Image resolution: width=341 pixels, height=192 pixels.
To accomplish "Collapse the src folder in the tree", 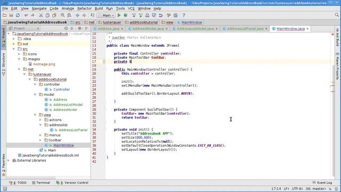I will click(x=14, y=49).
